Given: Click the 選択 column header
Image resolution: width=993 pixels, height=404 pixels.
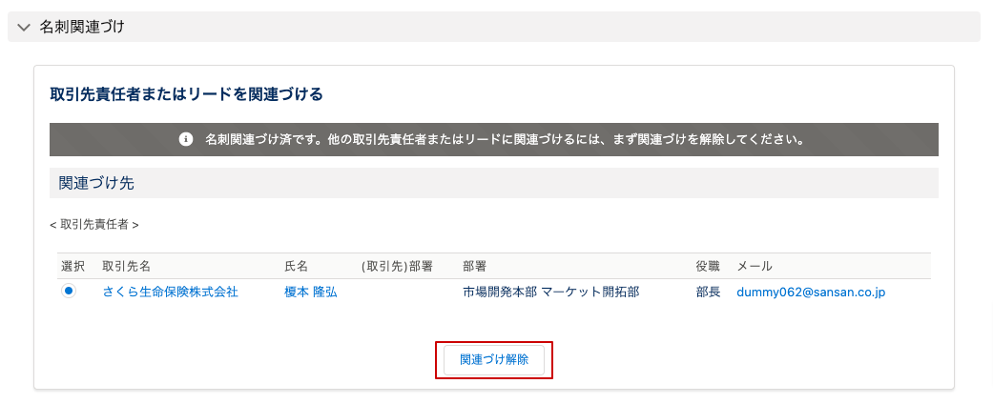Looking at the screenshot, I should click(73, 266).
